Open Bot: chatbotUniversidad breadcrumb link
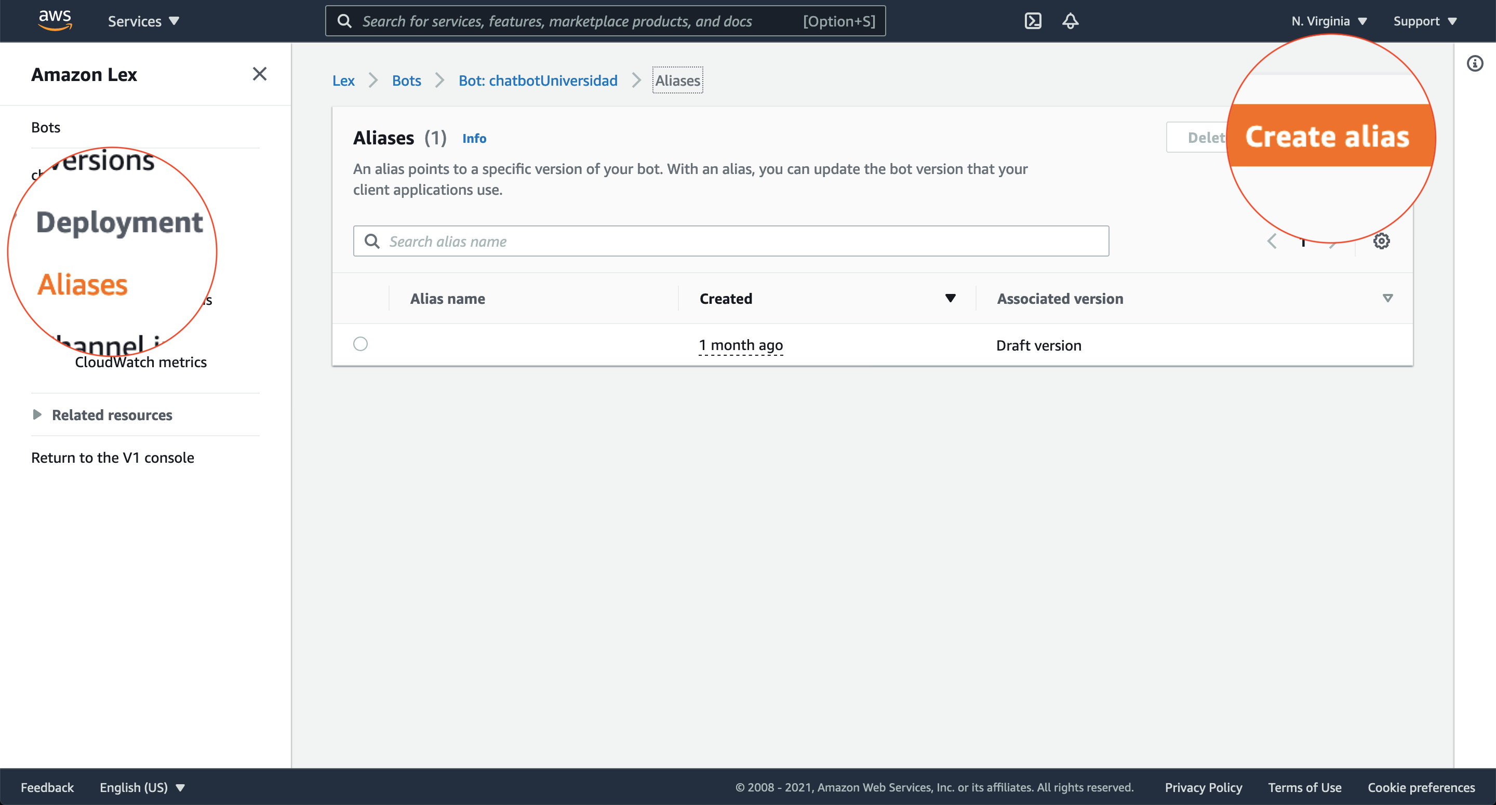Screen dimensions: 1496x805 point(537,80)
